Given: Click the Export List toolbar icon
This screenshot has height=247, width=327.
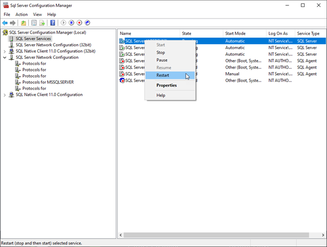Looking at the screenshot, I should coord(42,23).
